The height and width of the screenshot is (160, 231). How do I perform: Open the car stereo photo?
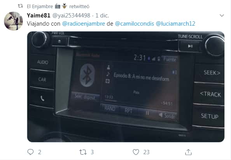pyautogui.click(x=126, y=87)
